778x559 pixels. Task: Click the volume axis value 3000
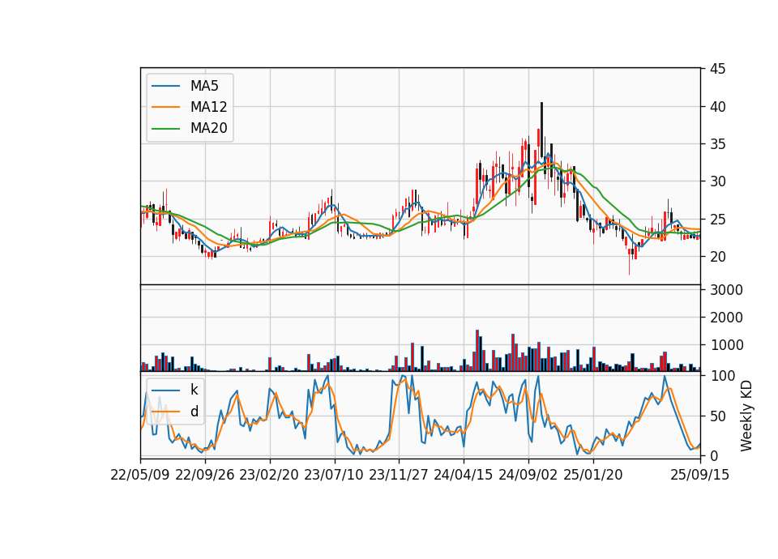(x=726, y=290)
